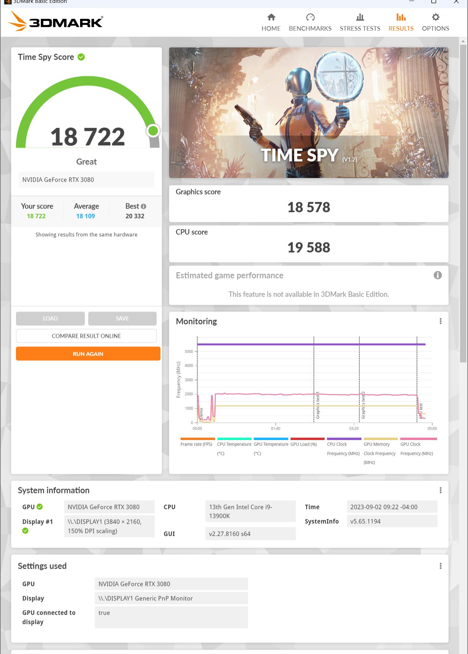Open the Settings used three-dot menu
The image size is (468, 654).
[x=441, y=566]
